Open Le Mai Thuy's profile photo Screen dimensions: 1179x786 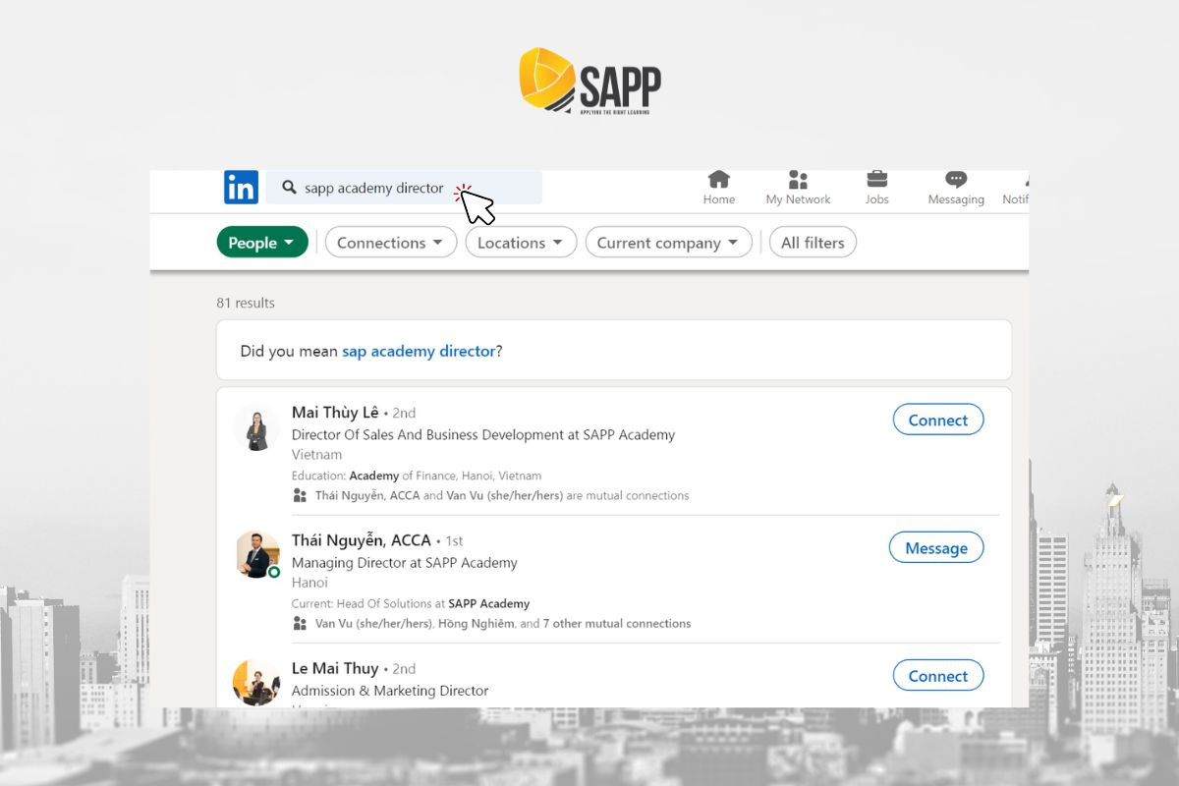click(x=256, y=683)
